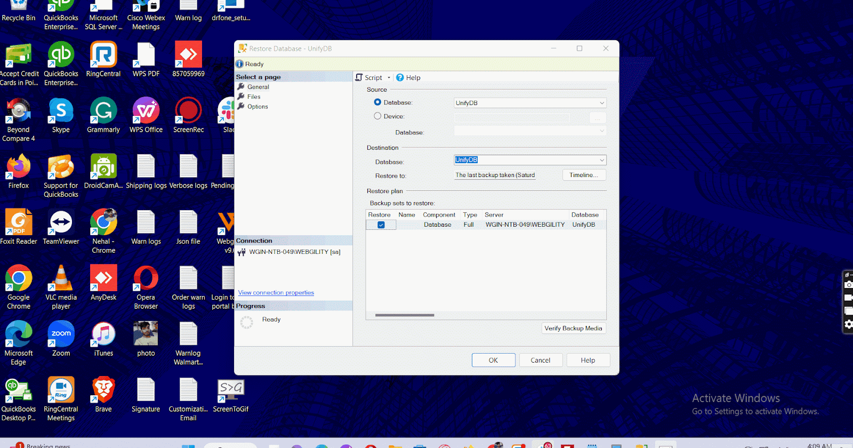Viewport: 853px width, 448px height.
Task: Select the Database source radio button
Action: click(377, 102)
